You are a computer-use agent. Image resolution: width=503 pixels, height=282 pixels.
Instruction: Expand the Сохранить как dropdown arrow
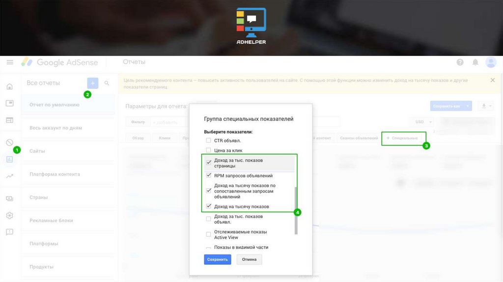coord(469,106)
